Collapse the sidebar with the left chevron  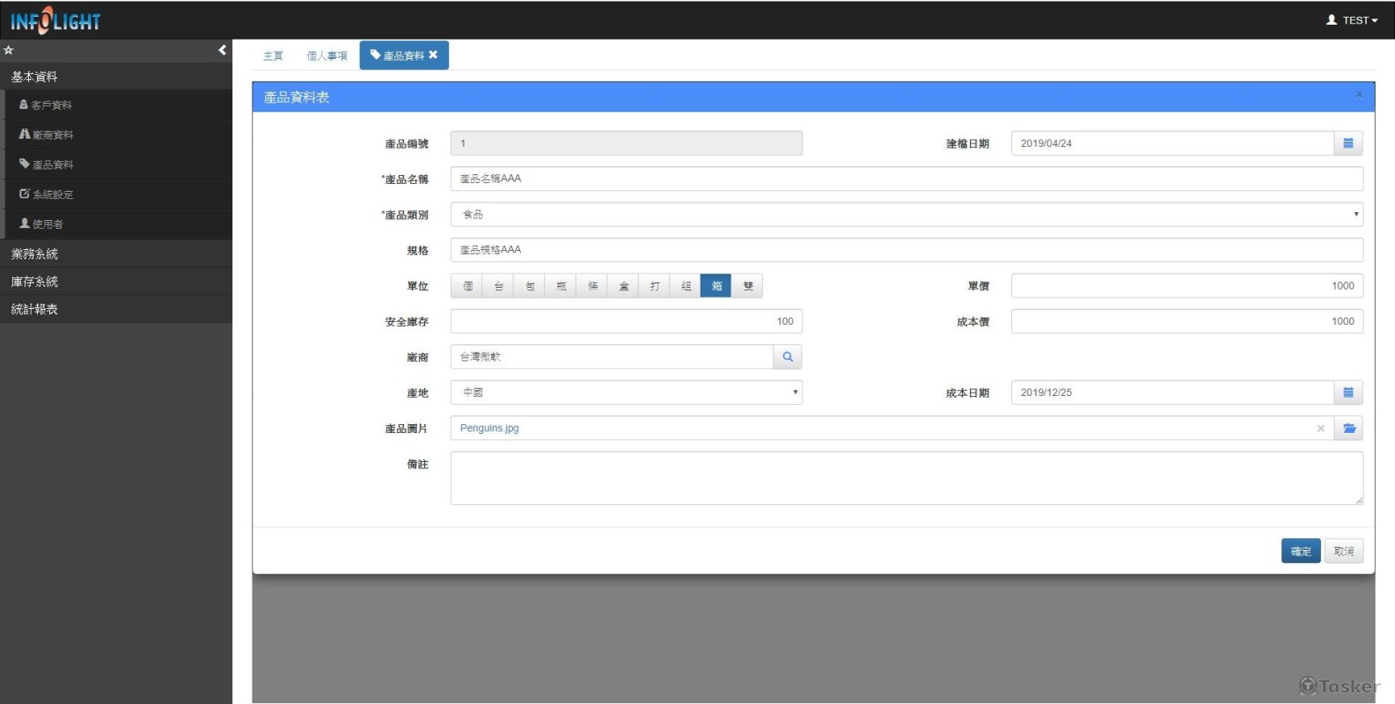point(222,50)
